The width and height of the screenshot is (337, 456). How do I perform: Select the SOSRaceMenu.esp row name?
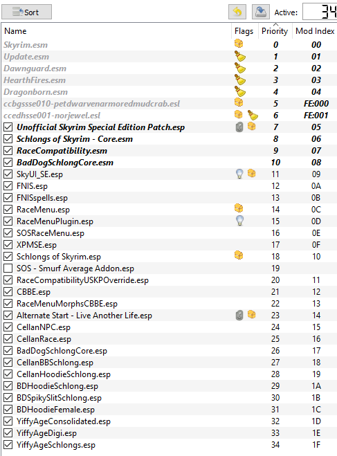51,233
